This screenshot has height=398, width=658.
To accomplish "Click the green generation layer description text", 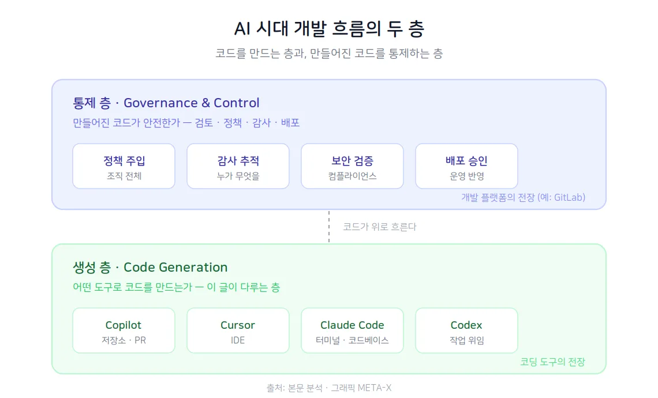I will pos(176,287).
